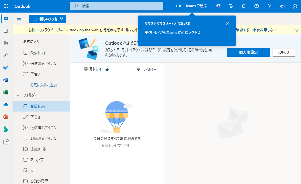Viewport: 301px width, 184px height.
Task: Select 受信トレイ under favorites
Action: click(x=41, y=53)
